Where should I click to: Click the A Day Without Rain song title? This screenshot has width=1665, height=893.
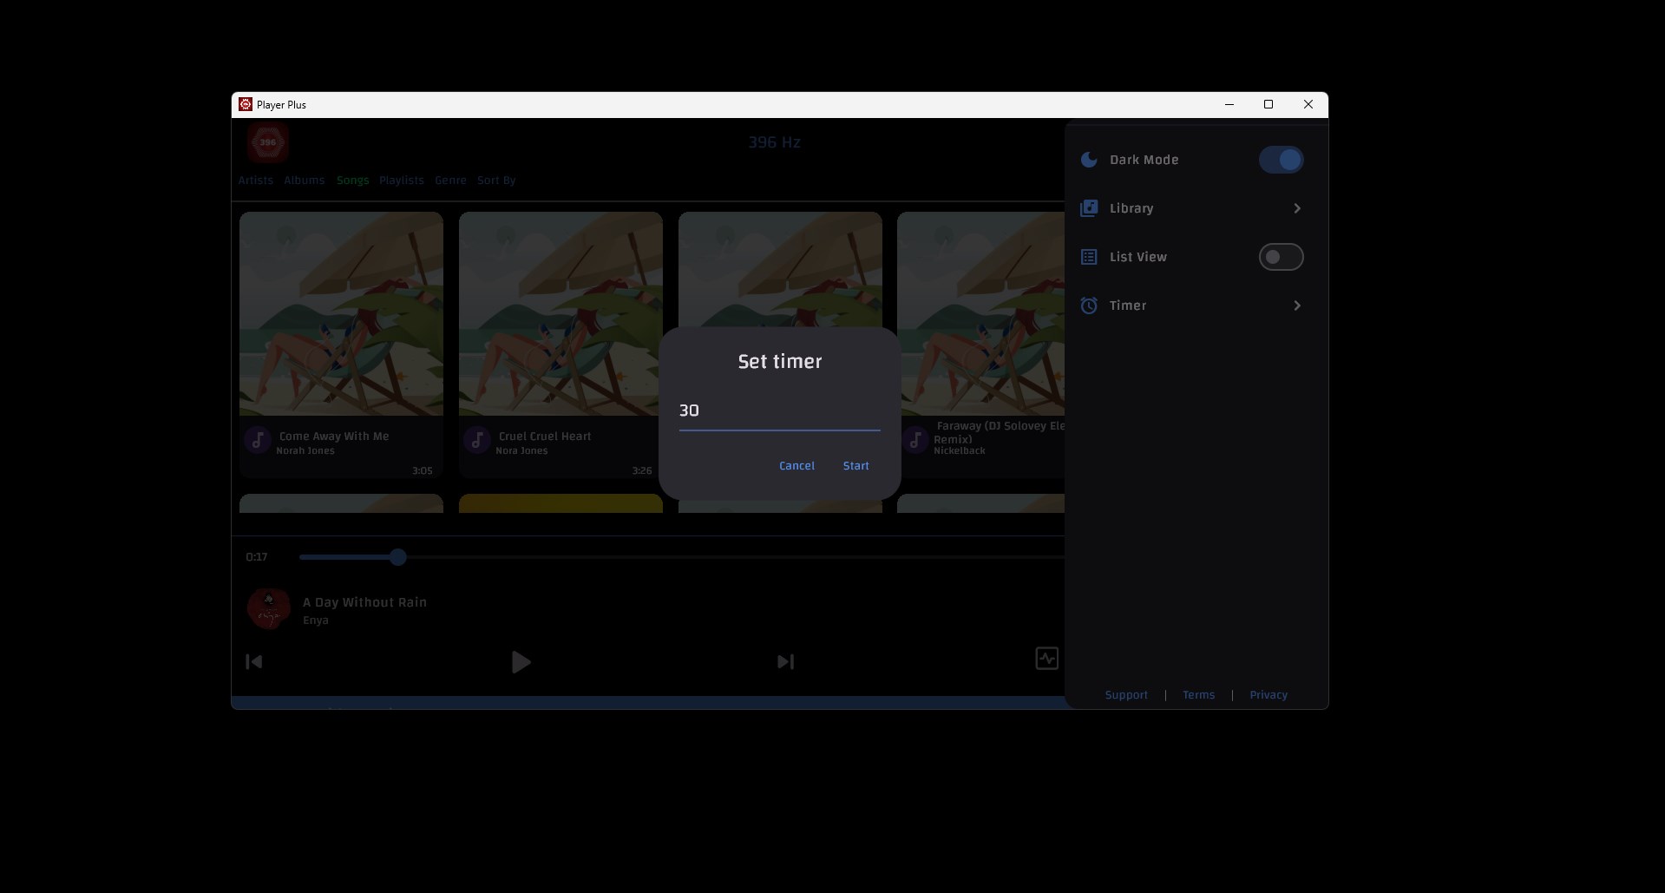tap(364, 602)
